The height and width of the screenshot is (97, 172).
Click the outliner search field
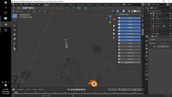[163, 8]
